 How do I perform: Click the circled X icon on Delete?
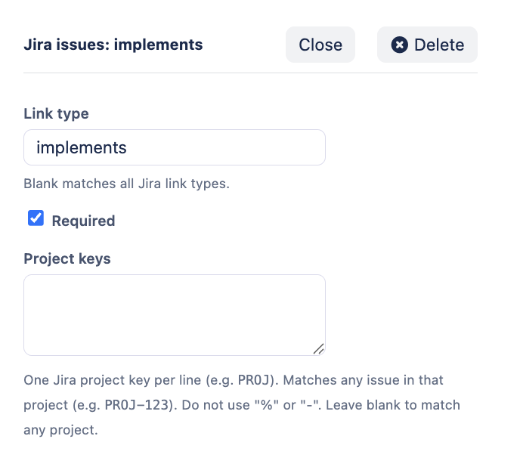(x=399, y=45)
